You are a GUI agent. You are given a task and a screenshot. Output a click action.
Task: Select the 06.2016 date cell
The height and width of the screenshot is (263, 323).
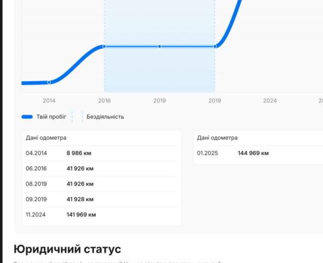(36, 168)
